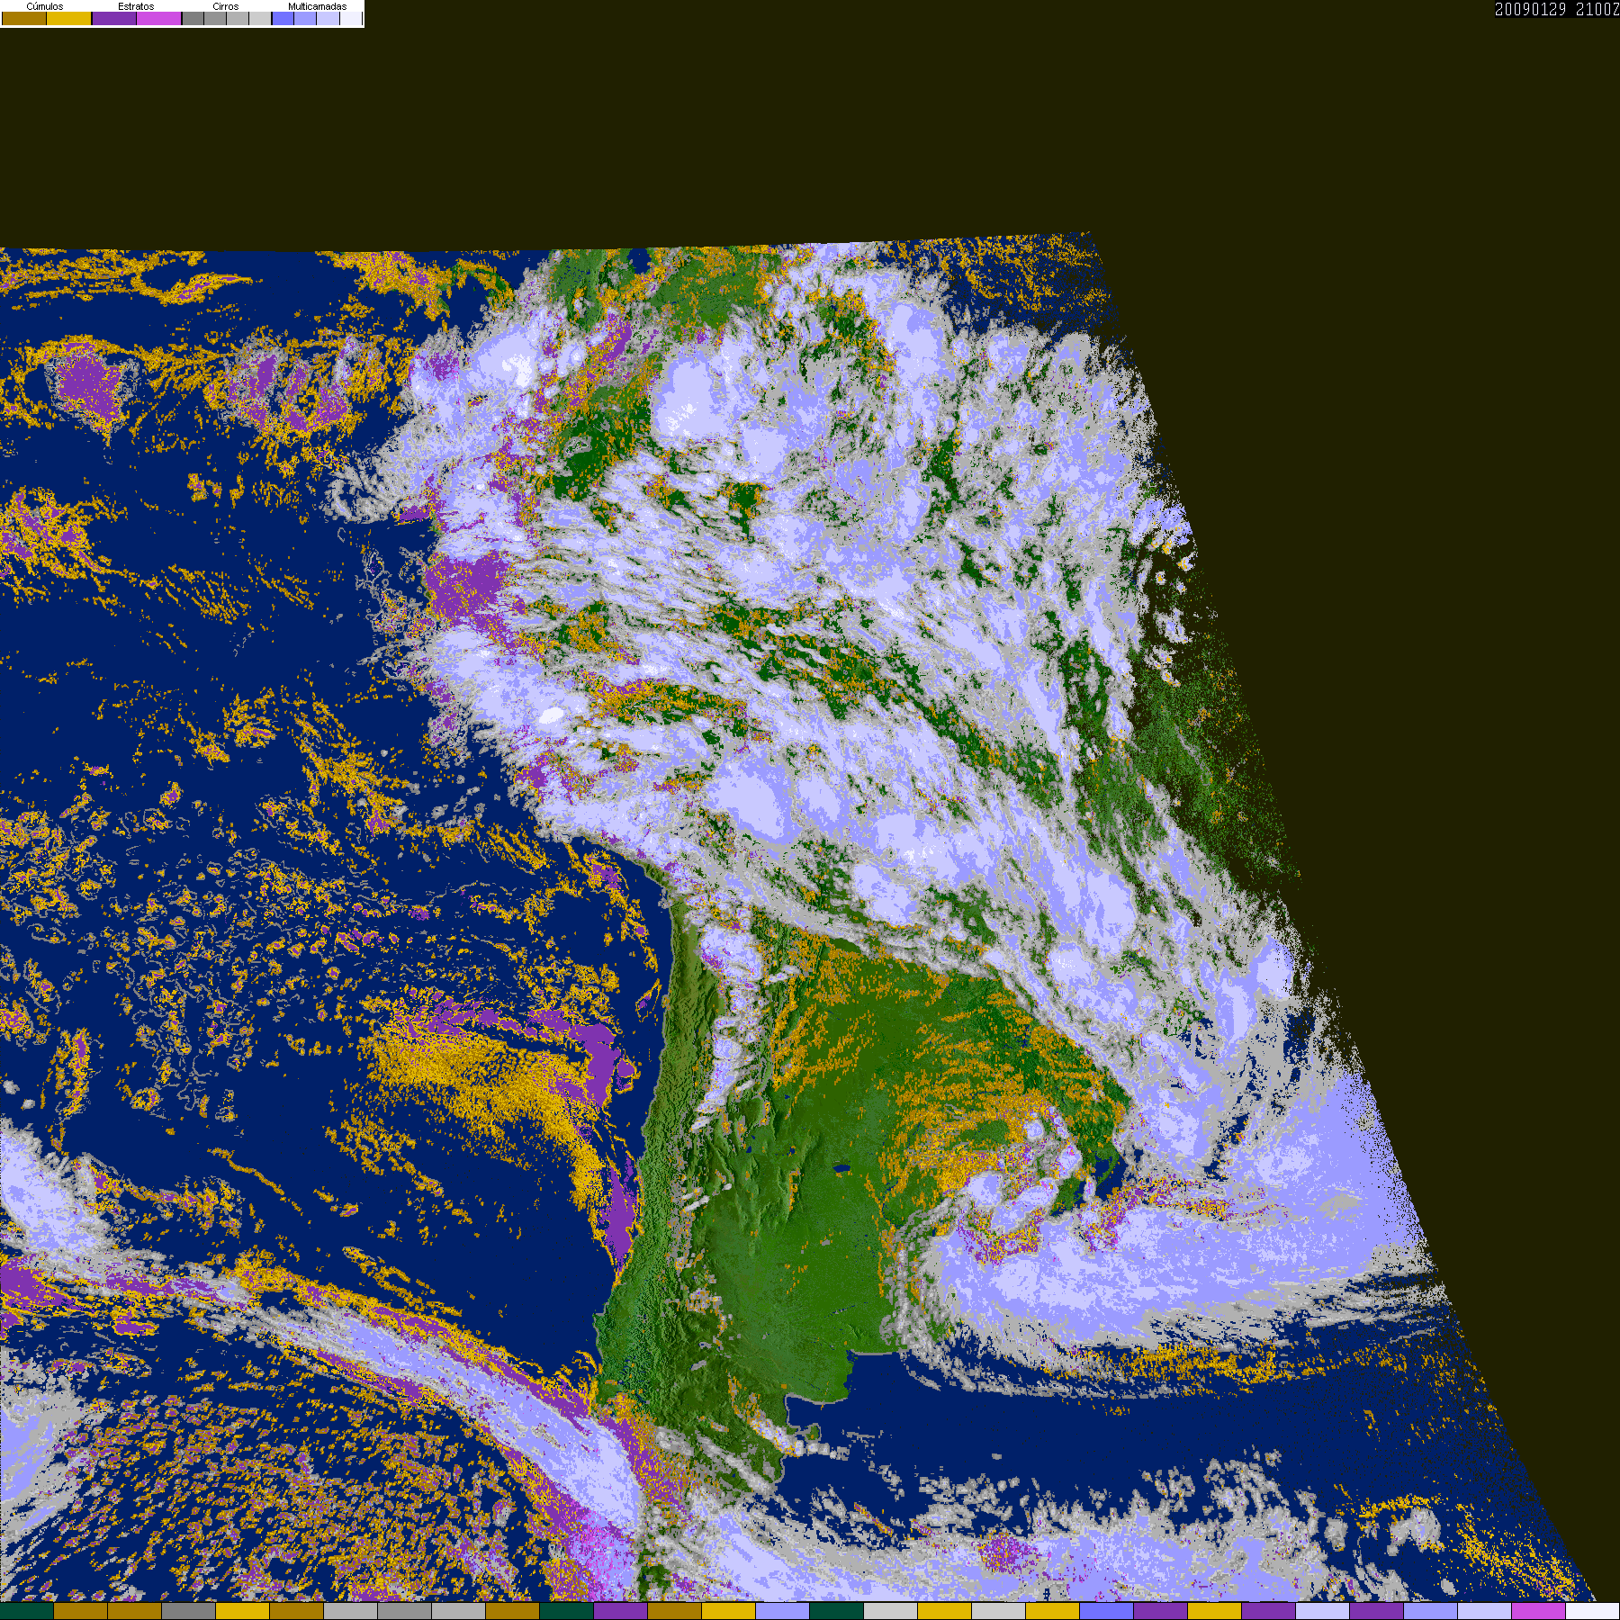The height and width of the screenshot is (1620, 1620).
Task: Select the magenta Estratos legend swatch
Action: click(x=159, y=18)
